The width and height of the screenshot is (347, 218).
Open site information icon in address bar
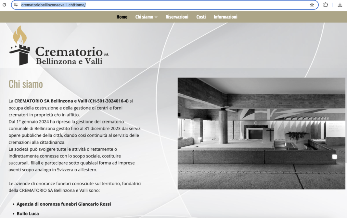[x=16, y=5]
